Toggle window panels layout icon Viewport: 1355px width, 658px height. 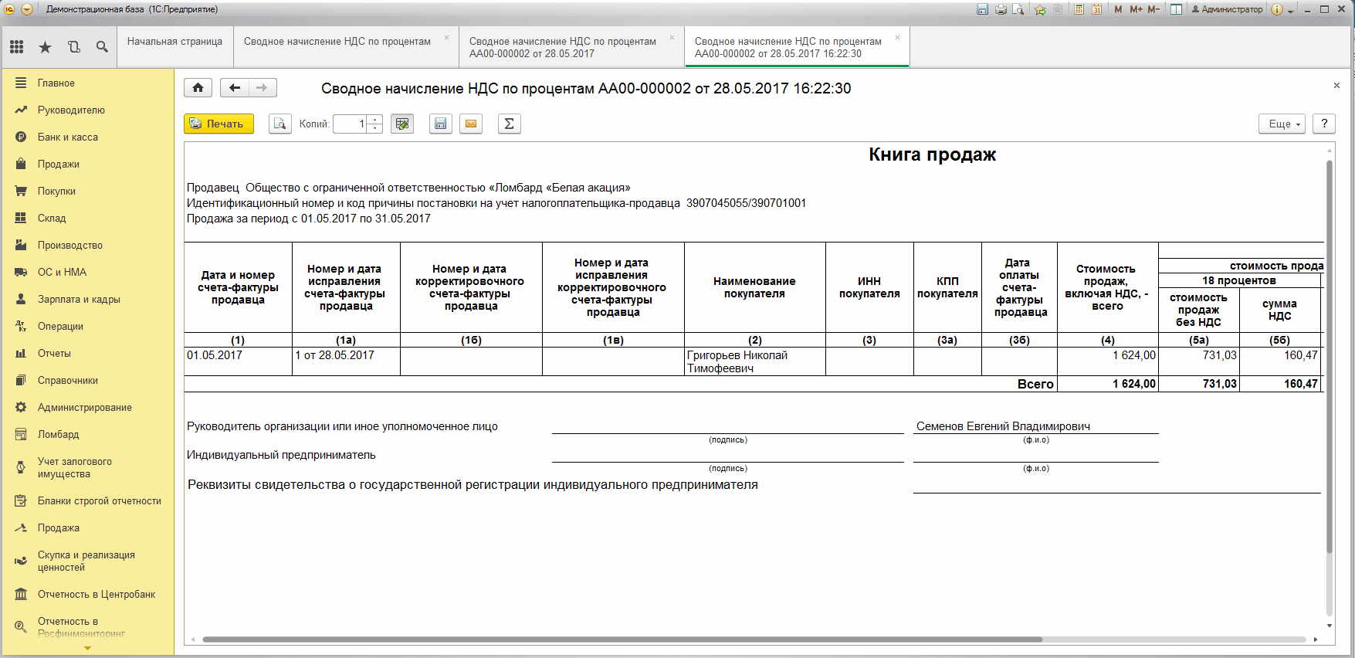1176,9
